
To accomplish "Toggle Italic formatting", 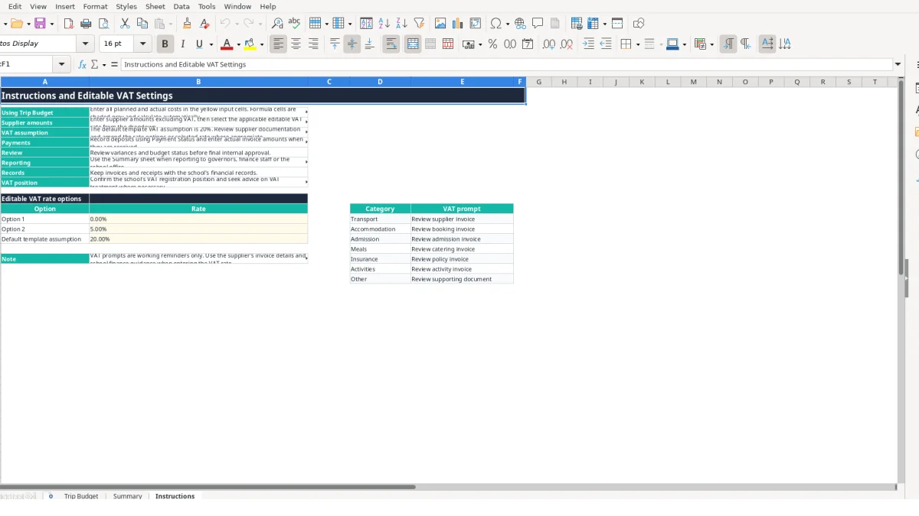I will coord(182,44).
